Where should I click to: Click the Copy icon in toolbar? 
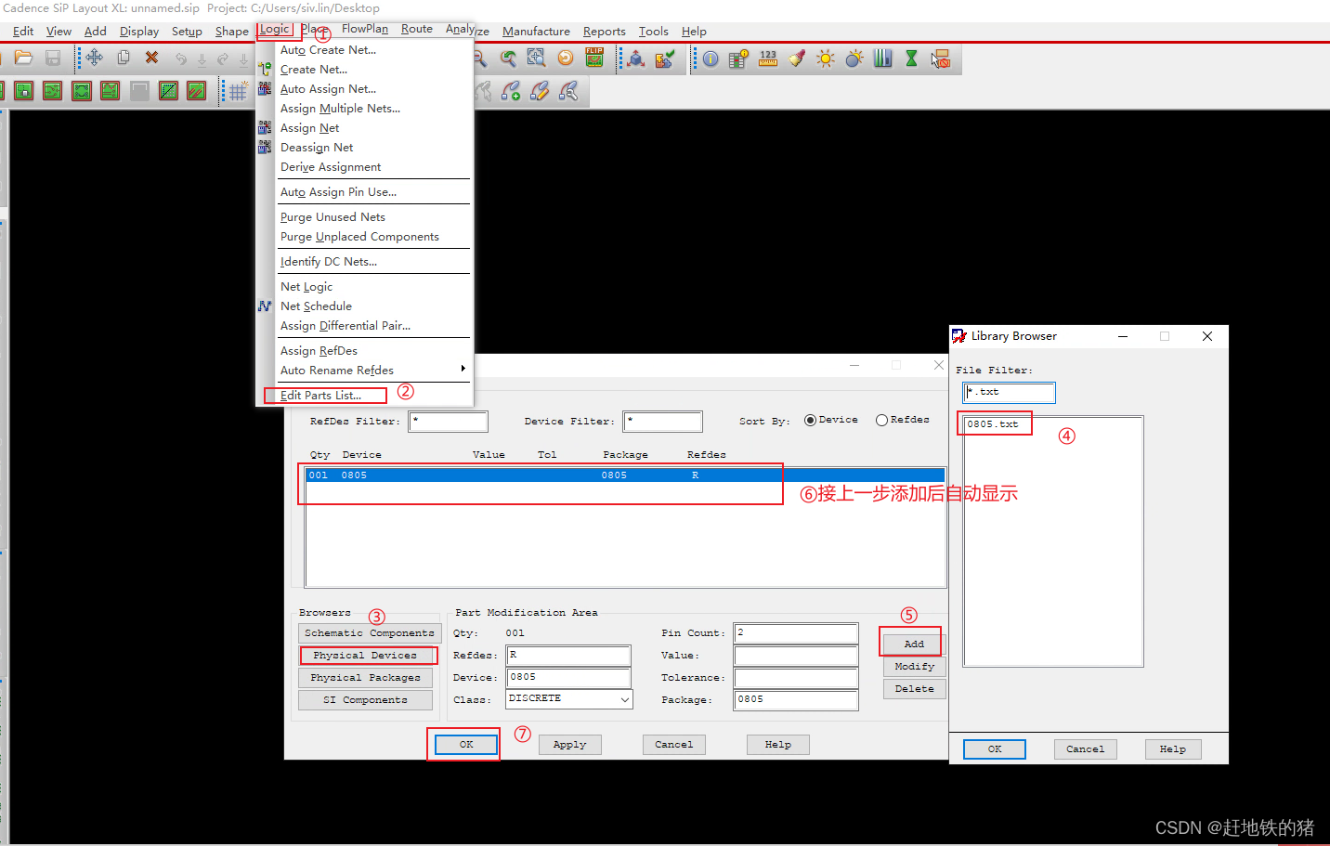click(124, 58)
